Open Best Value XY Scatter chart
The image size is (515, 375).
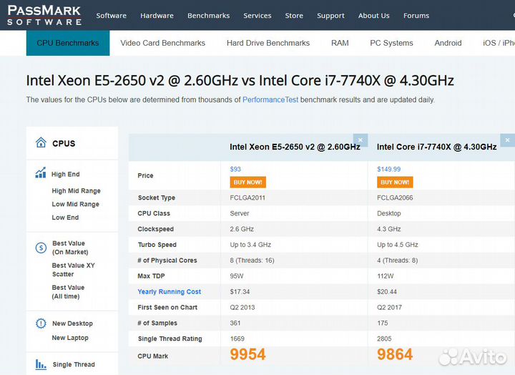tap(74, 270)
